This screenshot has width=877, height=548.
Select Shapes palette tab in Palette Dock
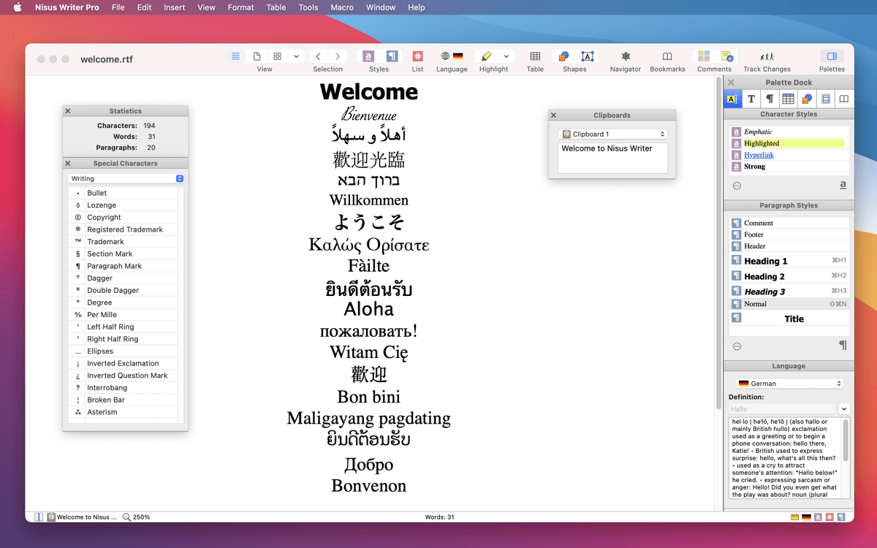click(807, 99)
